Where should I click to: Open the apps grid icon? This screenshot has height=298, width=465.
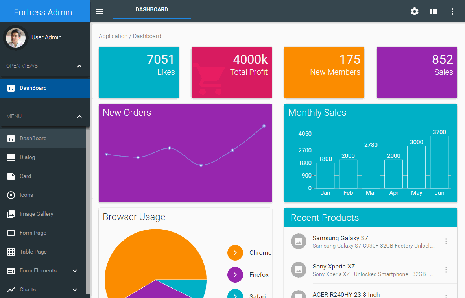pos(434,11)
